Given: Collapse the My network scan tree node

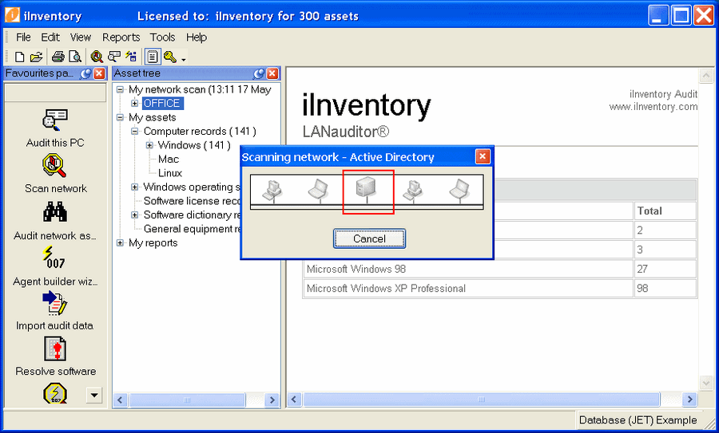Looking at the screenshot, I should [120, 90].
